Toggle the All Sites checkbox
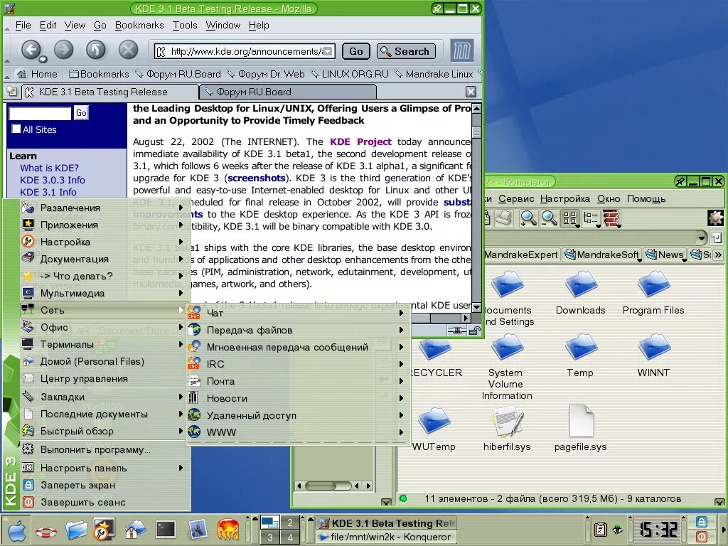Screen dimensions: 728x546 point(16,129)
